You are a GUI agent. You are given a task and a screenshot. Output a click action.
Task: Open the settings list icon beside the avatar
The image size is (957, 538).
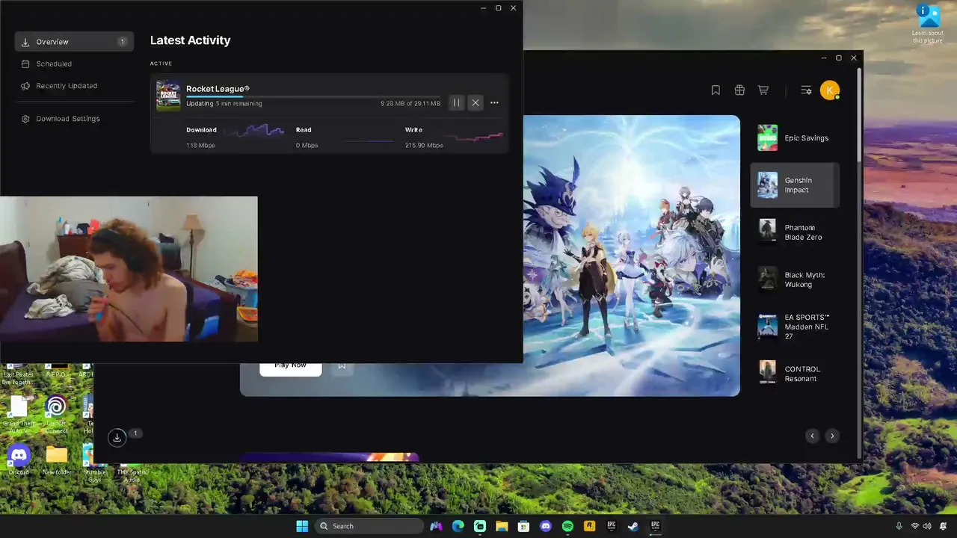[806, 90]
